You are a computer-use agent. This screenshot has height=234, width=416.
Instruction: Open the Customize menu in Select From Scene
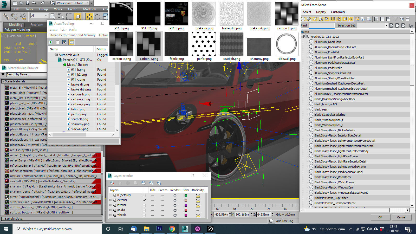coord(338,12)
